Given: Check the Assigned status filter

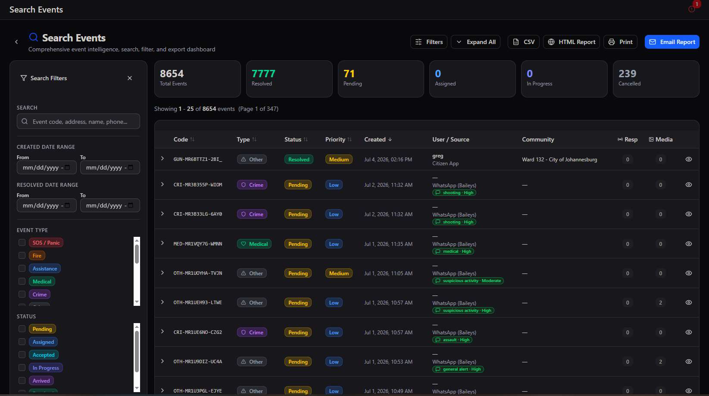Looking at the screenshot, I should [x=22, y=342].
